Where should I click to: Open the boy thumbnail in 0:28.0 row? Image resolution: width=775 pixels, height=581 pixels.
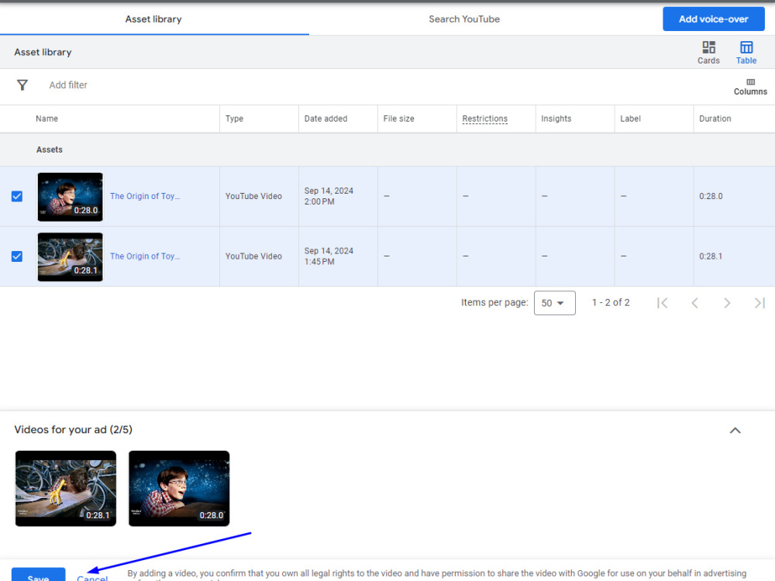pyautogui.click(x=71, y=197)
